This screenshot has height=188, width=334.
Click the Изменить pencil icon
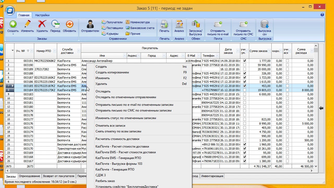pyautogui.click(x=27, y=24)
